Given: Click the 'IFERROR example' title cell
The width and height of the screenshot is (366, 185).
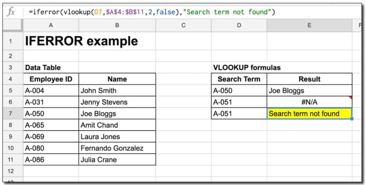Looking at the screenshot, I should point(81,41).
